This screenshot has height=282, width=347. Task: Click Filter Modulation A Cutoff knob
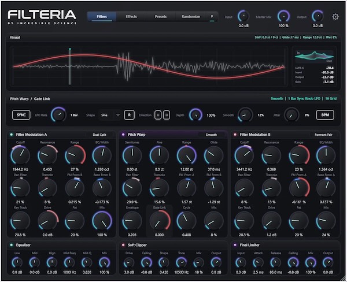click(20, 155)
